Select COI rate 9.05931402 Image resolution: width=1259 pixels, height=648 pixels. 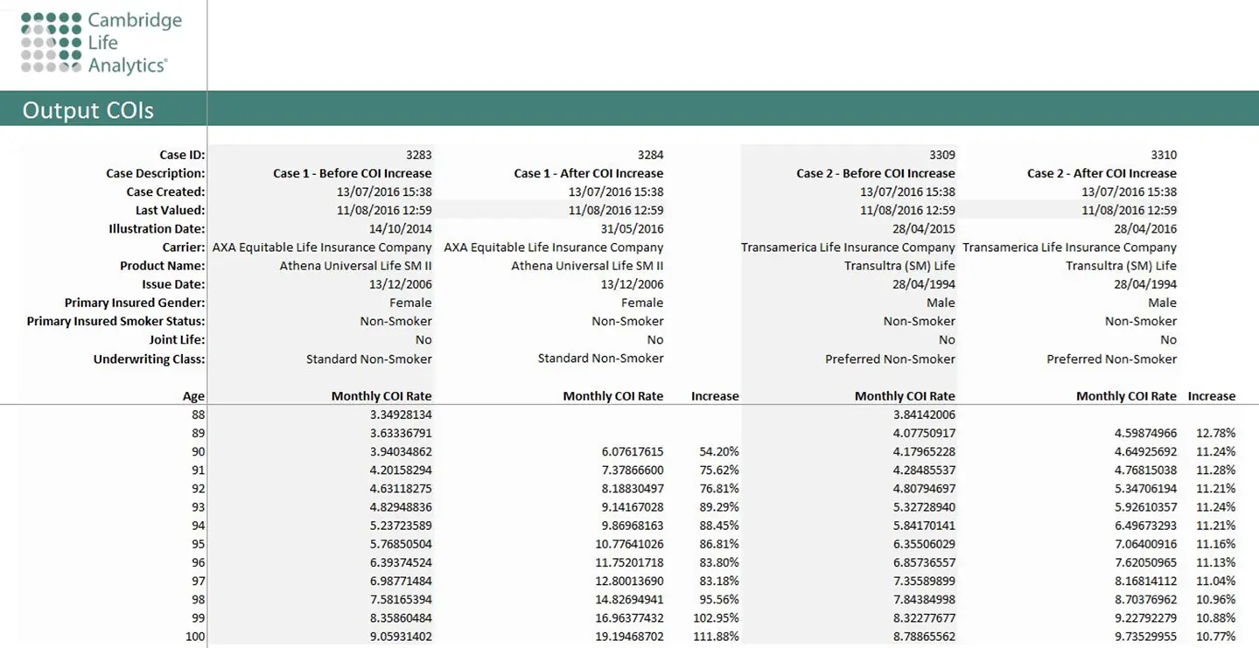(401, 637)
